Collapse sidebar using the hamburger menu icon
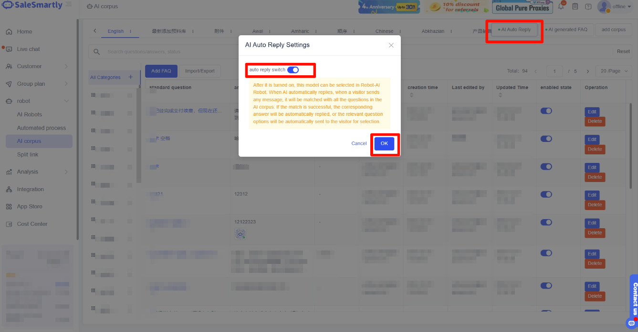This screenshot has width=638, height=332. (69, 5)
